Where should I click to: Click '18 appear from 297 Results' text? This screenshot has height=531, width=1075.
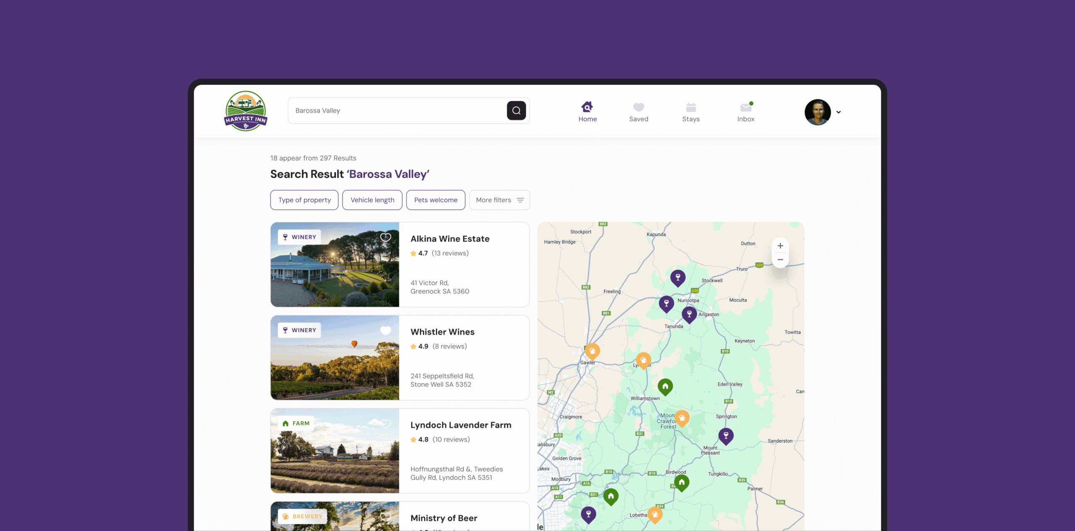313,158
